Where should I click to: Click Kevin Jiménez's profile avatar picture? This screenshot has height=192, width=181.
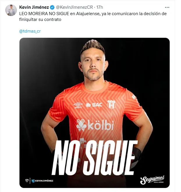point(11,10)
